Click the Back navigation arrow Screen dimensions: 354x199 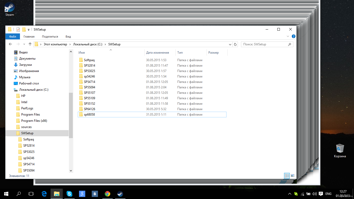pos(10,44)
